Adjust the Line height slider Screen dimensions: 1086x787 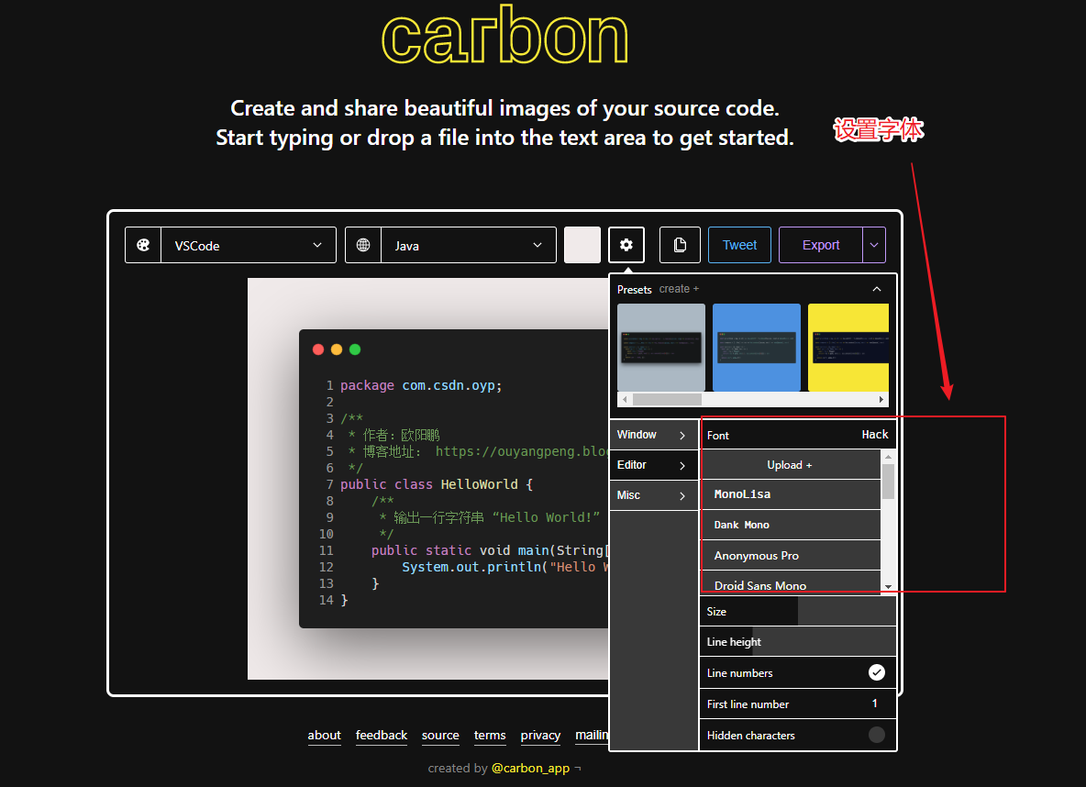pos(798,642)
